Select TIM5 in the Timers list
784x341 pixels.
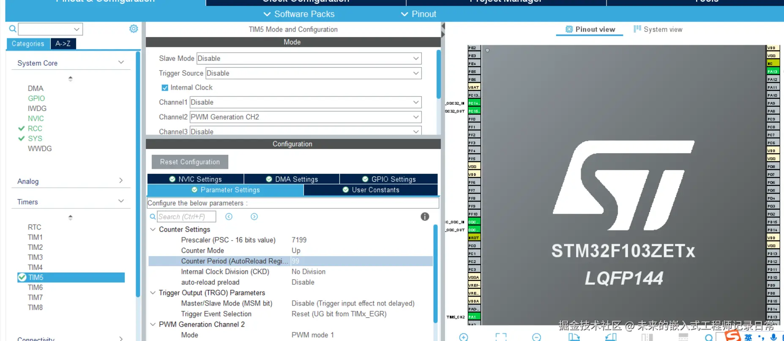(71, 277)
